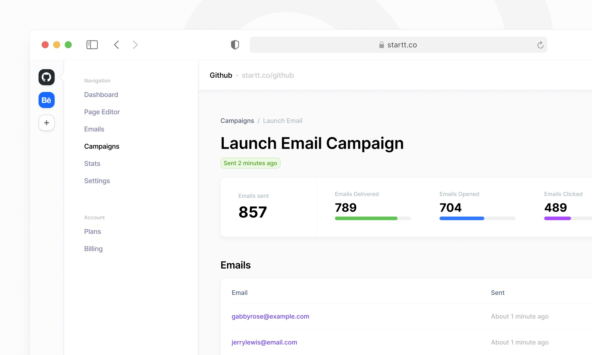Select the 857 emails sent value
Viewport: 592px width, 355px height.
point(252,212)
